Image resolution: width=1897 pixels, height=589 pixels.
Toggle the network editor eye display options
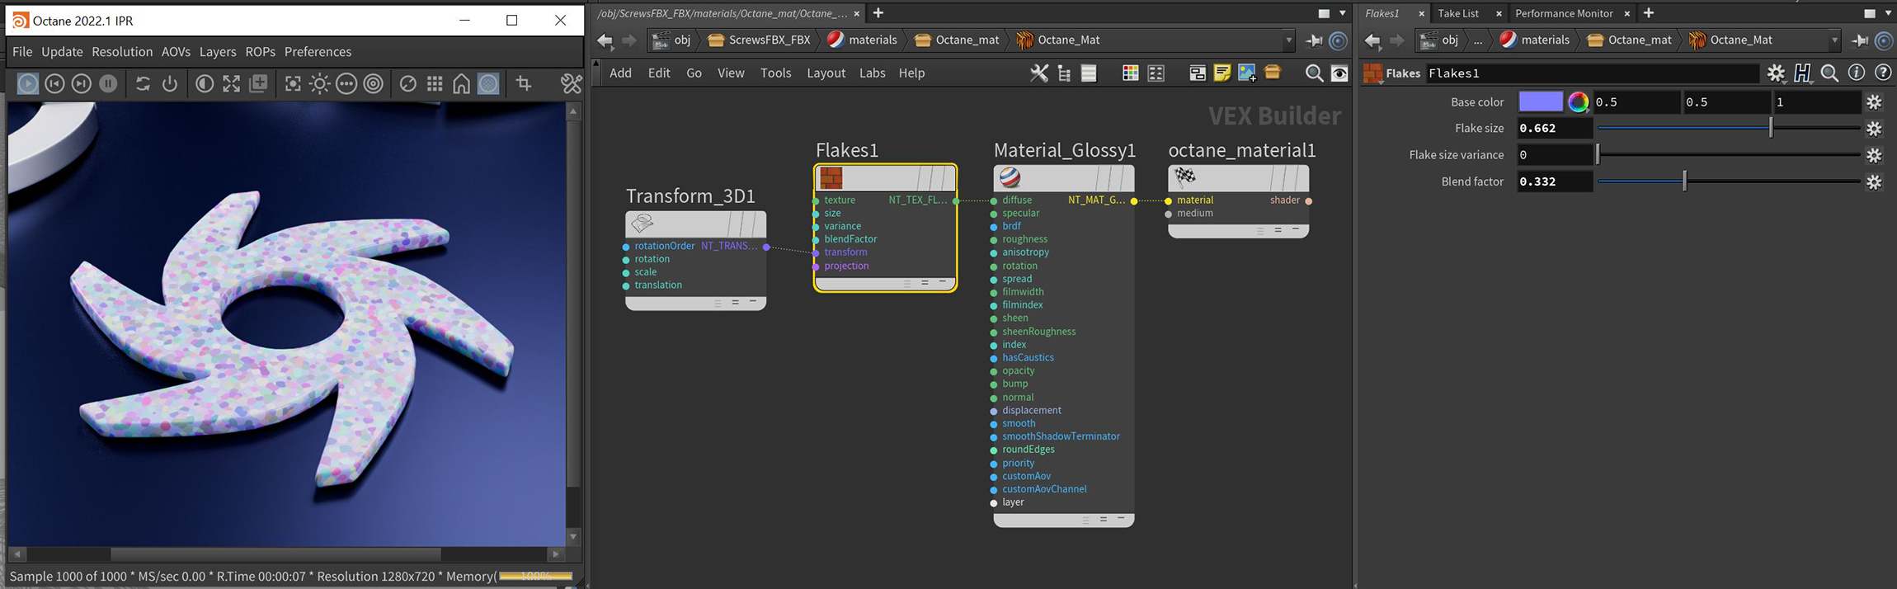pyautogui.click(x=1340, y=73)
